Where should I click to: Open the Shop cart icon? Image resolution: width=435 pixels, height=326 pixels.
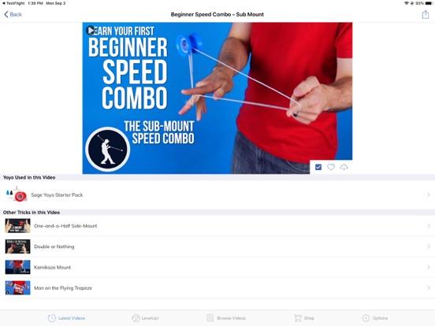tap(298, 318)
